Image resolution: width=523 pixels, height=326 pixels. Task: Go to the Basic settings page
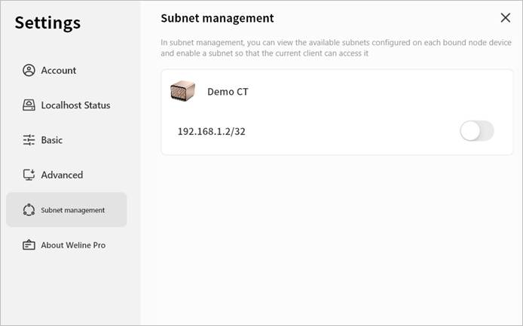[x=52, y=140]
